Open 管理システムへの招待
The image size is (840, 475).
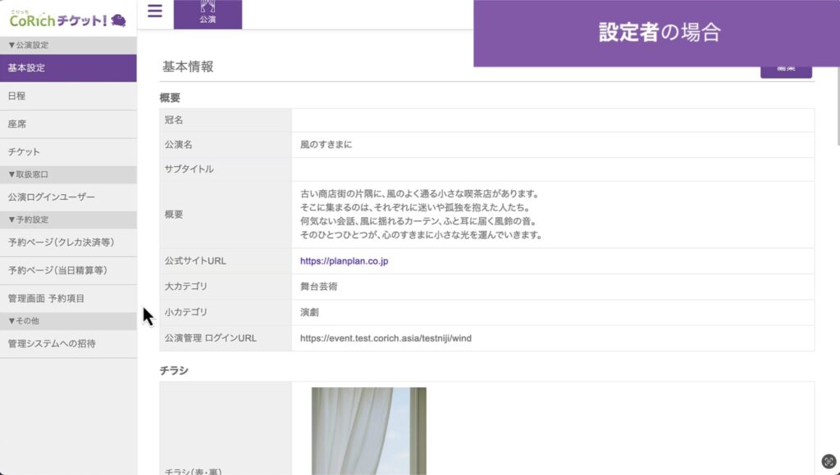52,343
